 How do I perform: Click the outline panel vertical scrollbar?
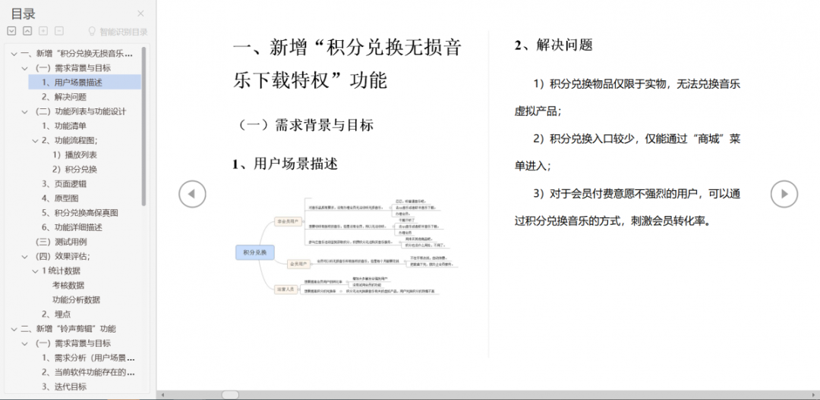point(143,125)
